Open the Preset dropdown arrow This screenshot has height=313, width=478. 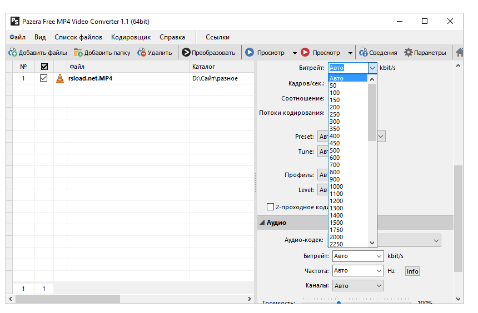(x=381, y=137)
